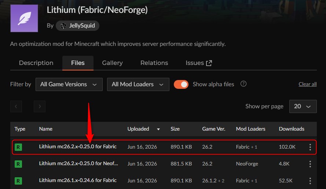Sort by Type column header

coord(20,129)
